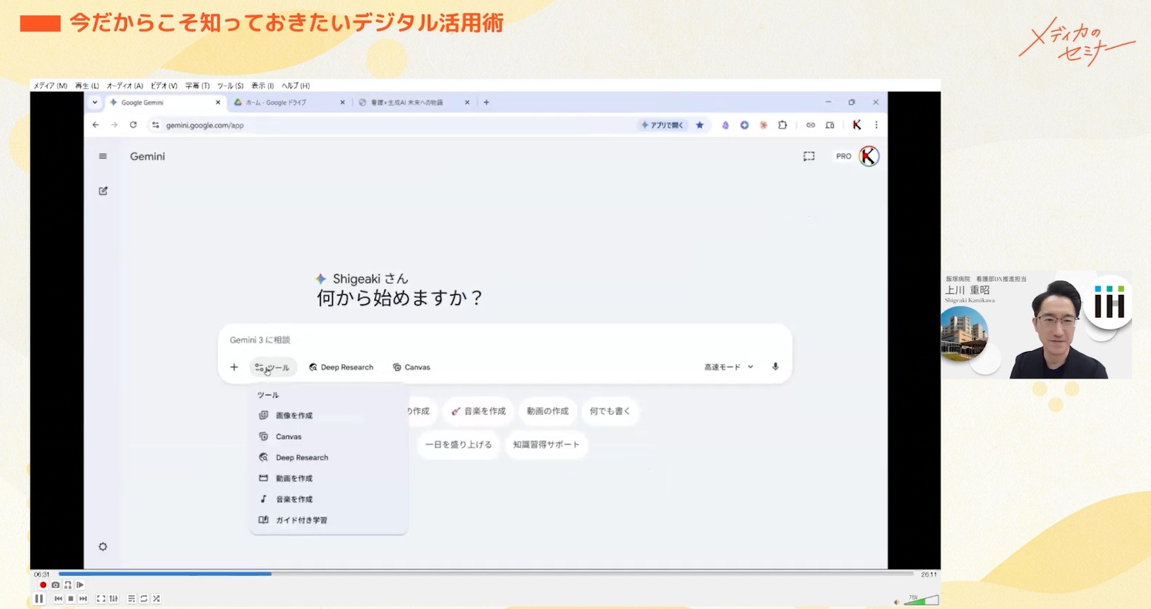The image size is (1151, 609).
Task: Open Chrome three-dot menu
Action: [x=876, y=125]
